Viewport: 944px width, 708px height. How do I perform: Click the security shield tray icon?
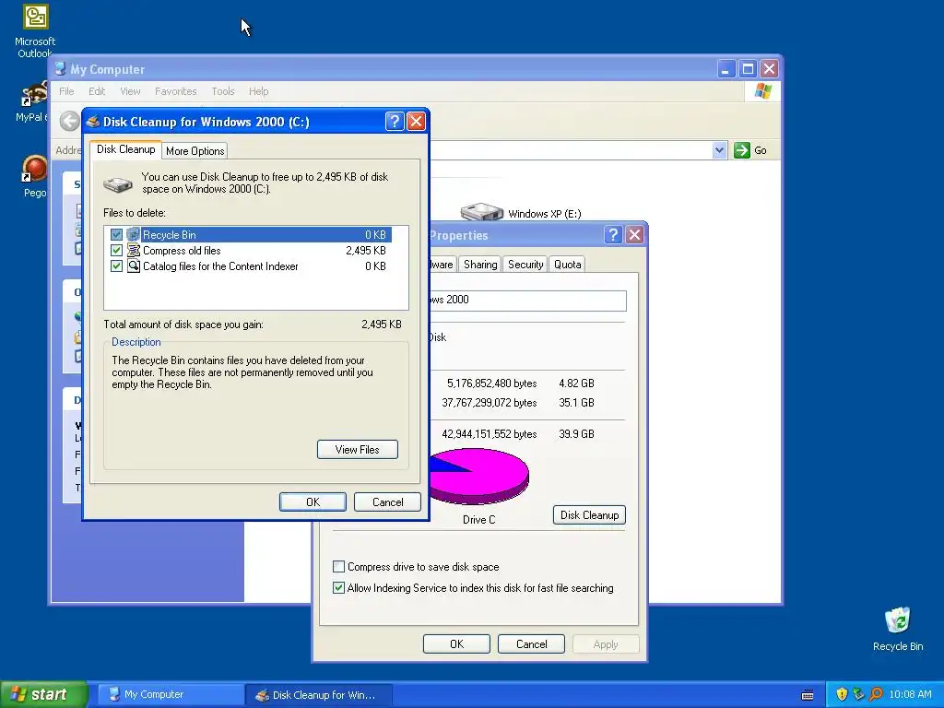(842, 694)
